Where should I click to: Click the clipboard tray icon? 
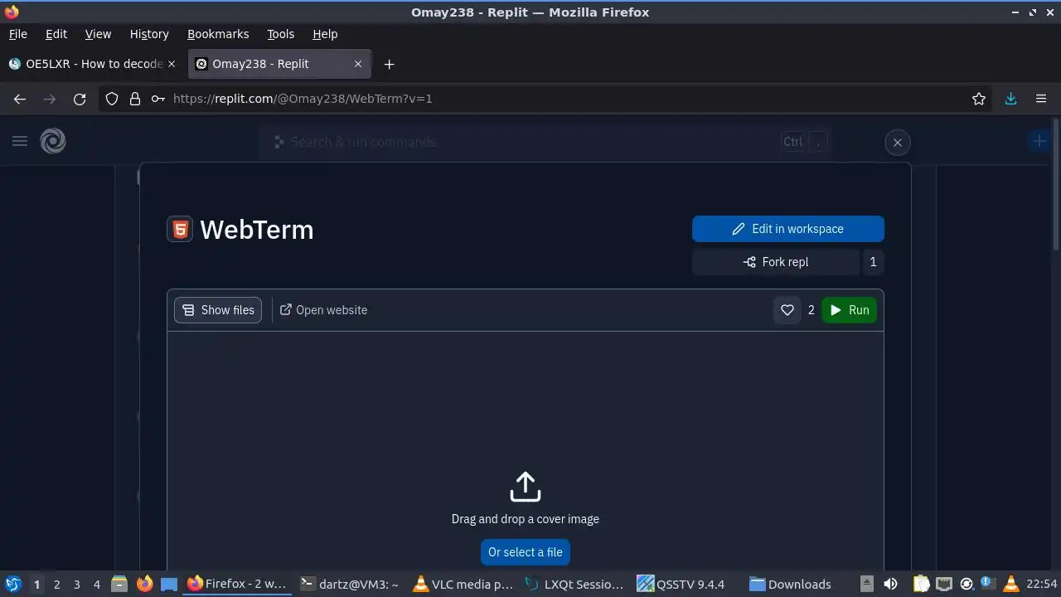point(922,584)
